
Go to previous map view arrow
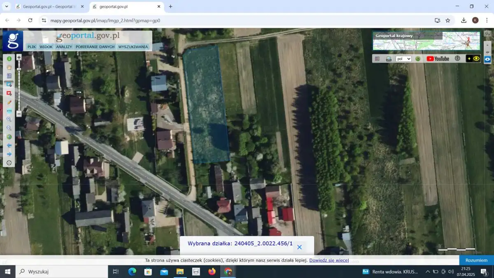coord(9,145)
